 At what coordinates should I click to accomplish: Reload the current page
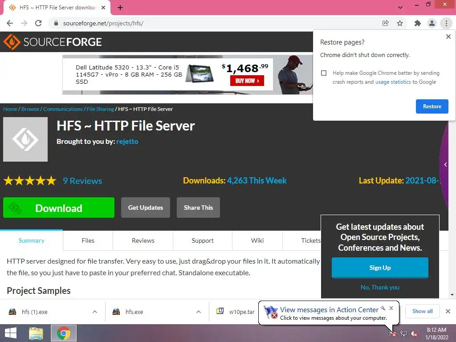(x=38, y=23)
